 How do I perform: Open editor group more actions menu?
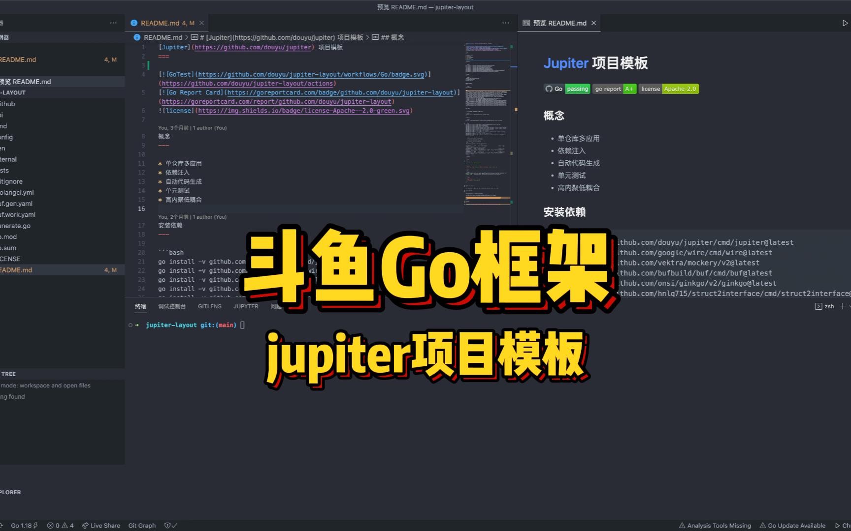[x=505, y=23]
